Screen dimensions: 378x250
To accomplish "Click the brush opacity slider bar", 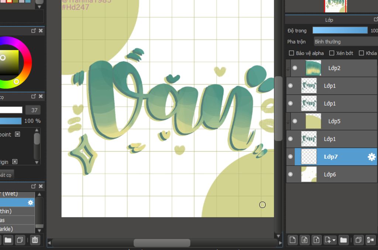I will click(11, 121).
